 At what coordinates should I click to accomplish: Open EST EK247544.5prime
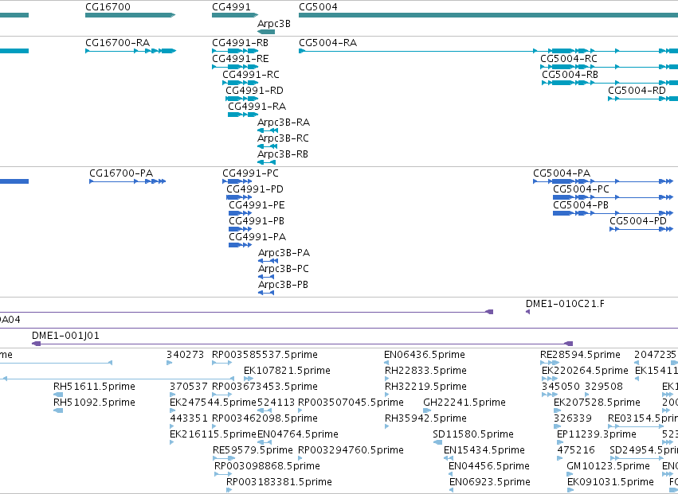point(214,403)
